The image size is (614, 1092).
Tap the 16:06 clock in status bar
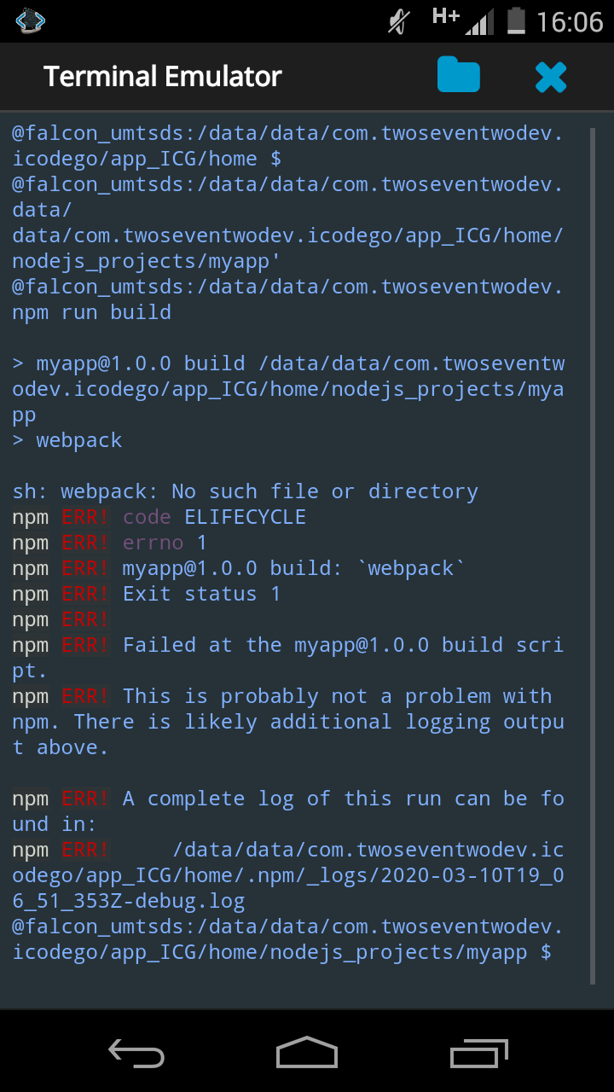coord(570,21)
